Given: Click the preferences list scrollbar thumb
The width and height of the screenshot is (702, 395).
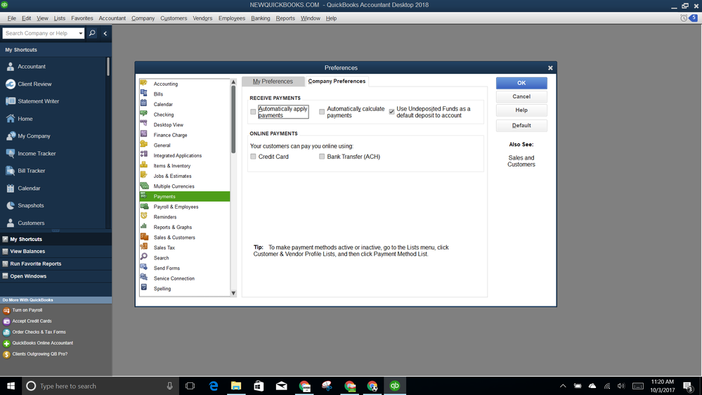Looking at the screenshot, I should (233, 119).
